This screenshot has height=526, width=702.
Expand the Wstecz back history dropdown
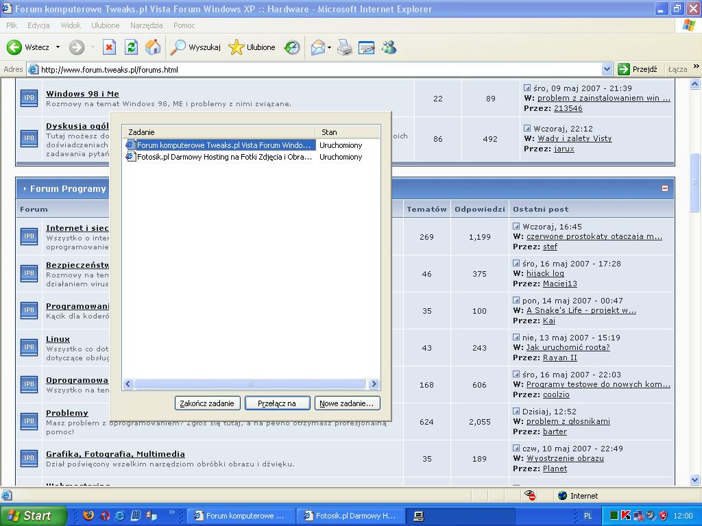tap(58, 47)
